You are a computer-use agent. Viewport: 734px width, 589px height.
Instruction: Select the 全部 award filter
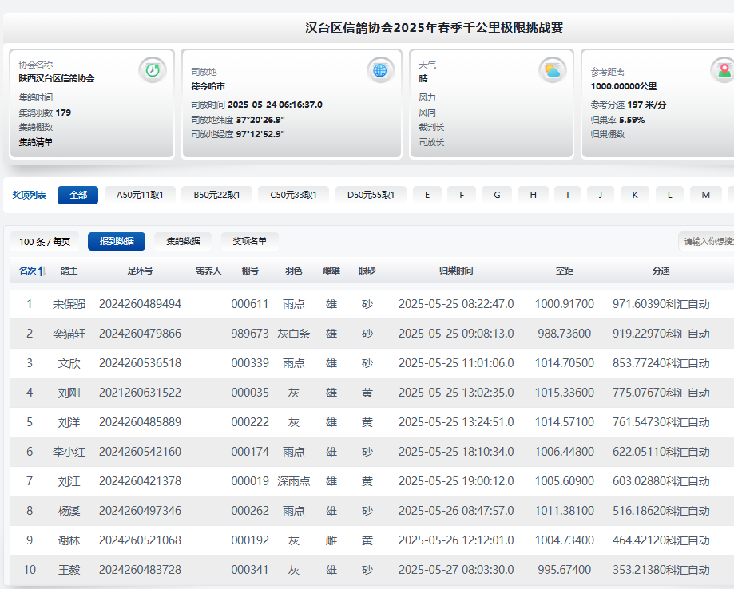coord(77,195)
